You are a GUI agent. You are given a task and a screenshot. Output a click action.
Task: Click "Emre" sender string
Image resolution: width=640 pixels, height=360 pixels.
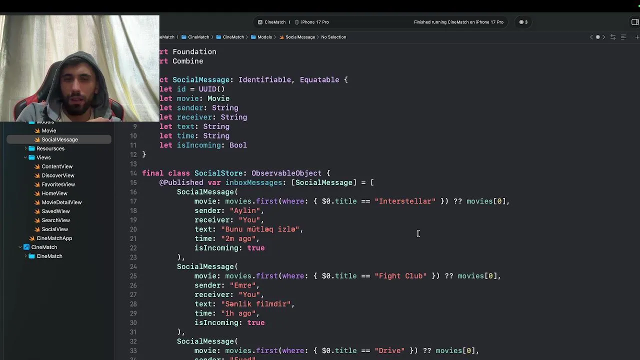(x=242, y=285)
